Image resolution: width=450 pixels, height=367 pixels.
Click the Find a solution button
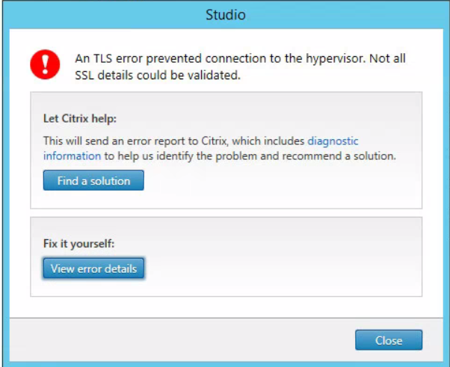point(93,180)
